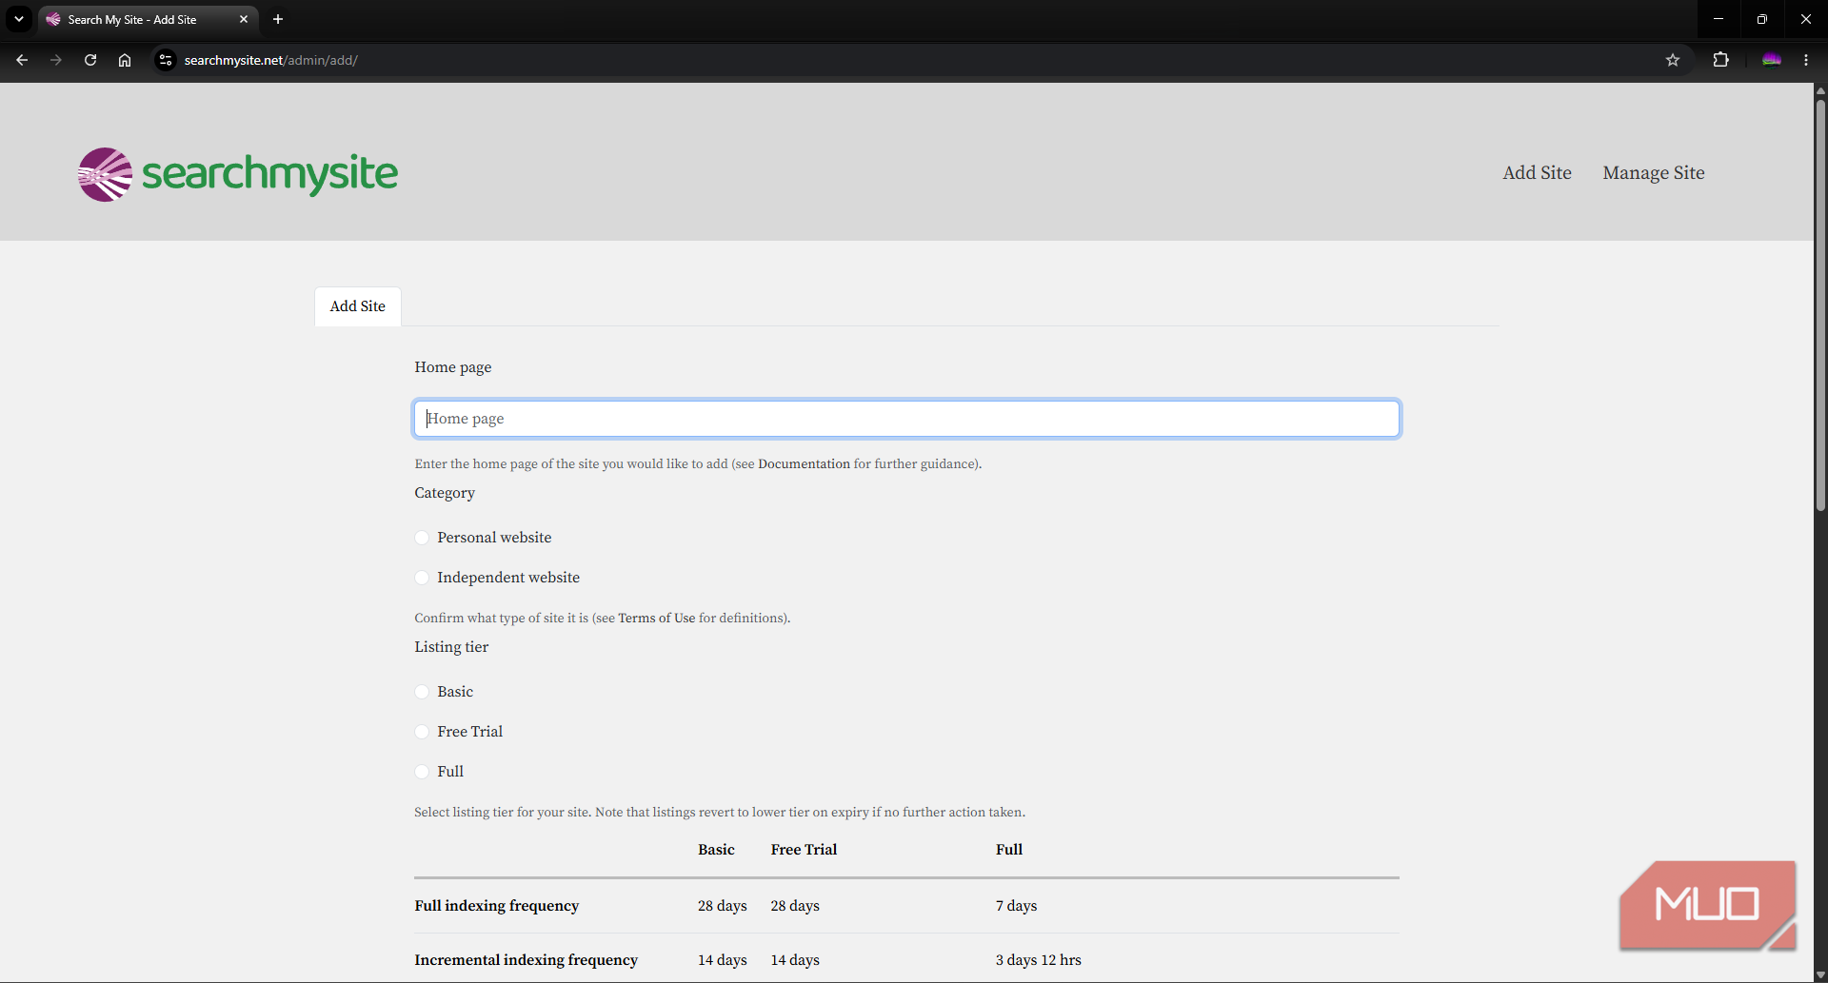Click the Basic column header

click(x=716, y=850)
